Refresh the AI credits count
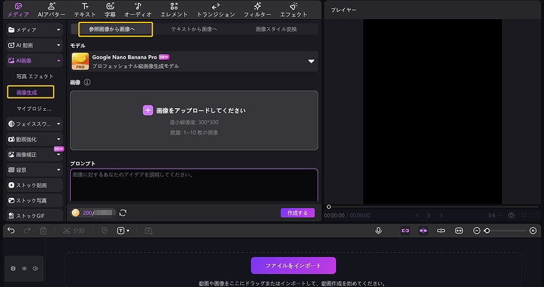The image size is (544, 287). 123,213
